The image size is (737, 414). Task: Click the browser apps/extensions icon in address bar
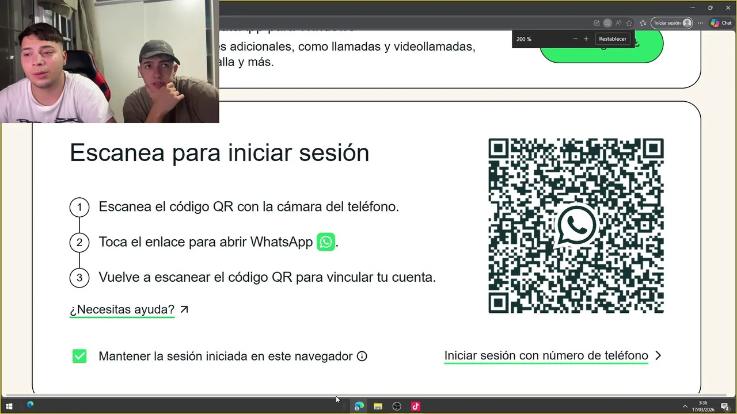pyautogui.click(x=597, y=23)
